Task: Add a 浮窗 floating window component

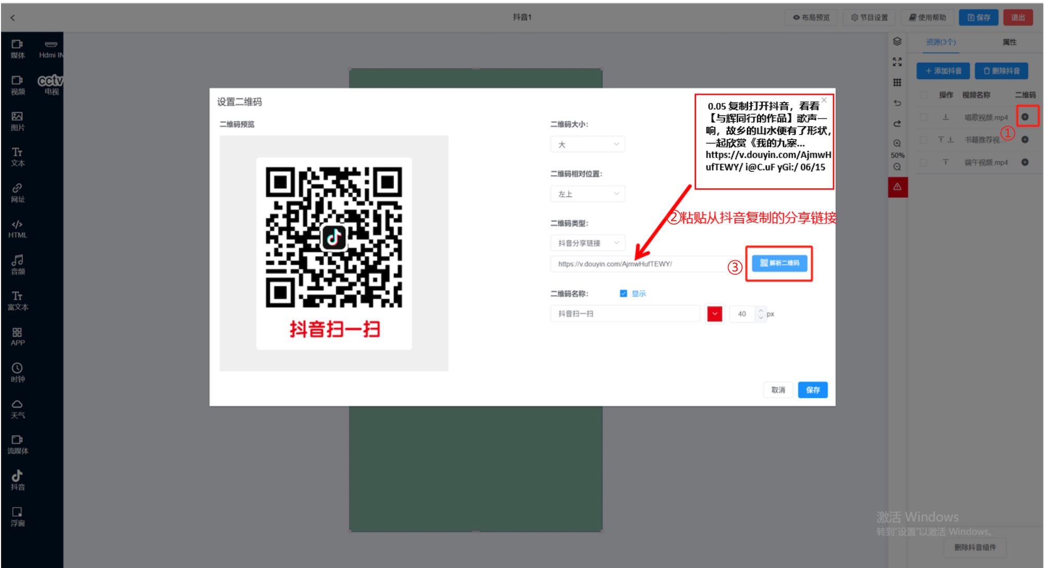Action: pyautogui.click(x=17, y=516)
